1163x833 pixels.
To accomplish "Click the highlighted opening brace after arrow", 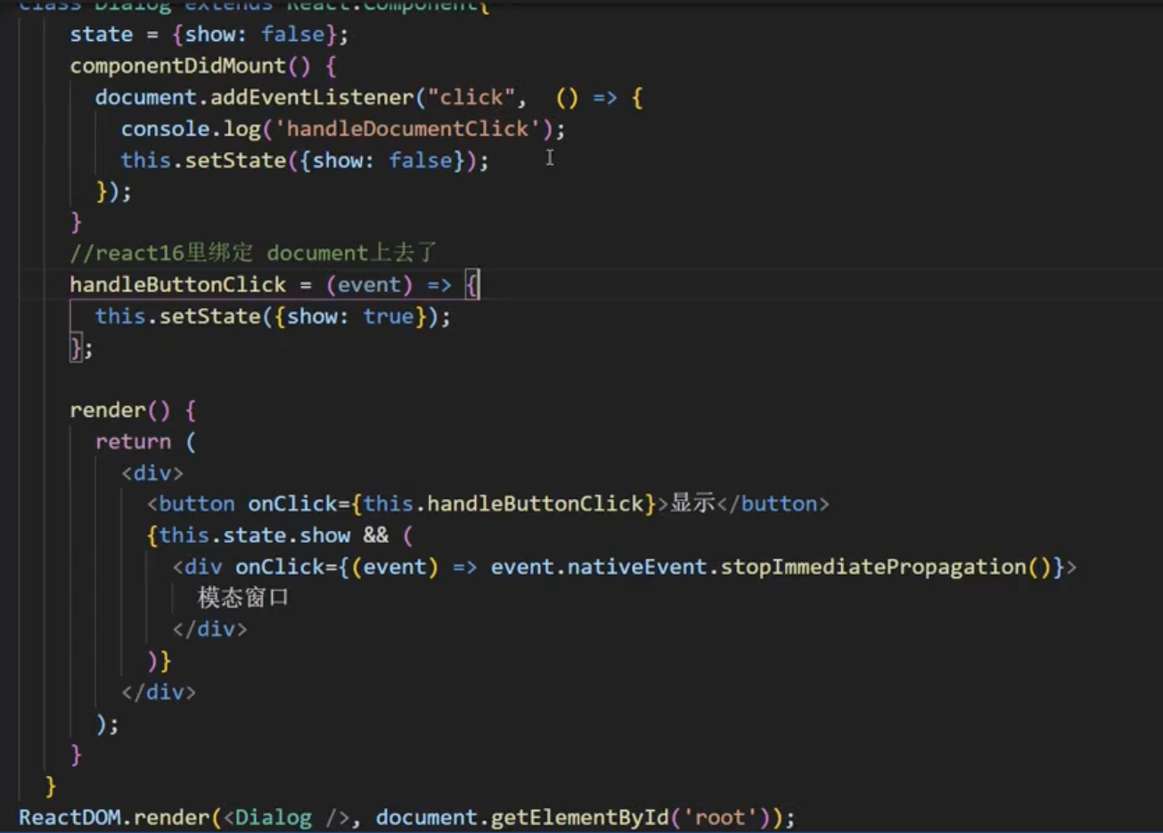I will click(472, 285).
